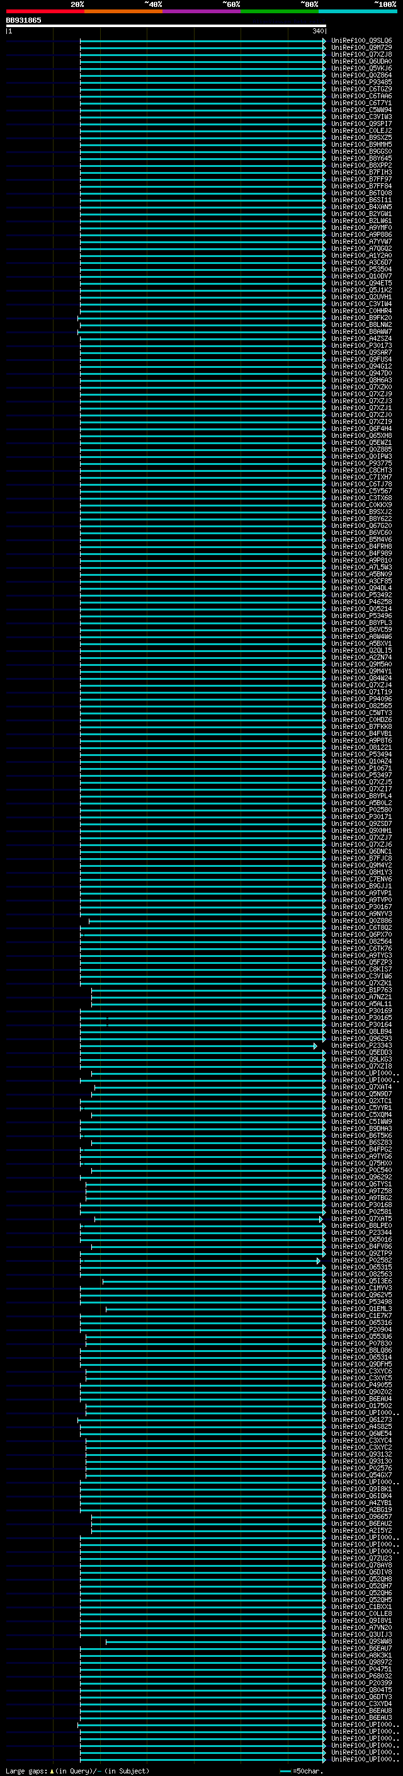Click the UniRef100_P30165 hit name
Viewport: 403px width, 1776px height.
(361, 1018)
